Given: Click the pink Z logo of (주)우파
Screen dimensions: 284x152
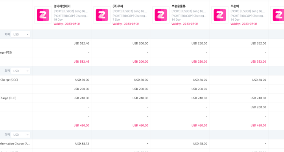Looking at the screenshot, I should (x=102, y=15).
